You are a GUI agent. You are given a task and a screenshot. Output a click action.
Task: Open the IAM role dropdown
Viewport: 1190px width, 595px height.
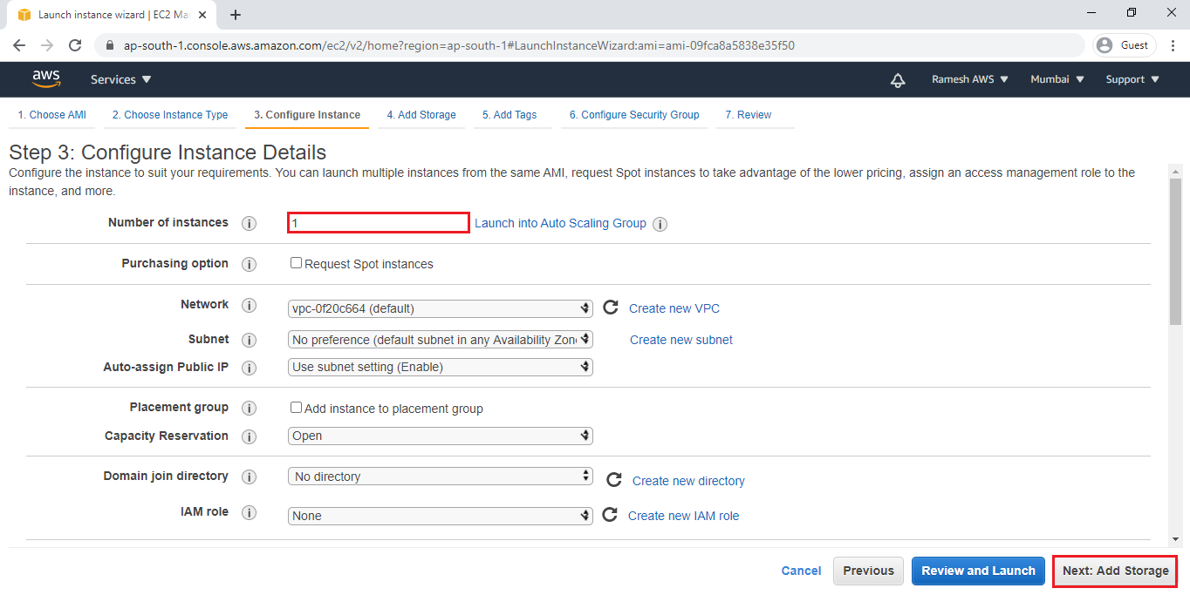441,516
